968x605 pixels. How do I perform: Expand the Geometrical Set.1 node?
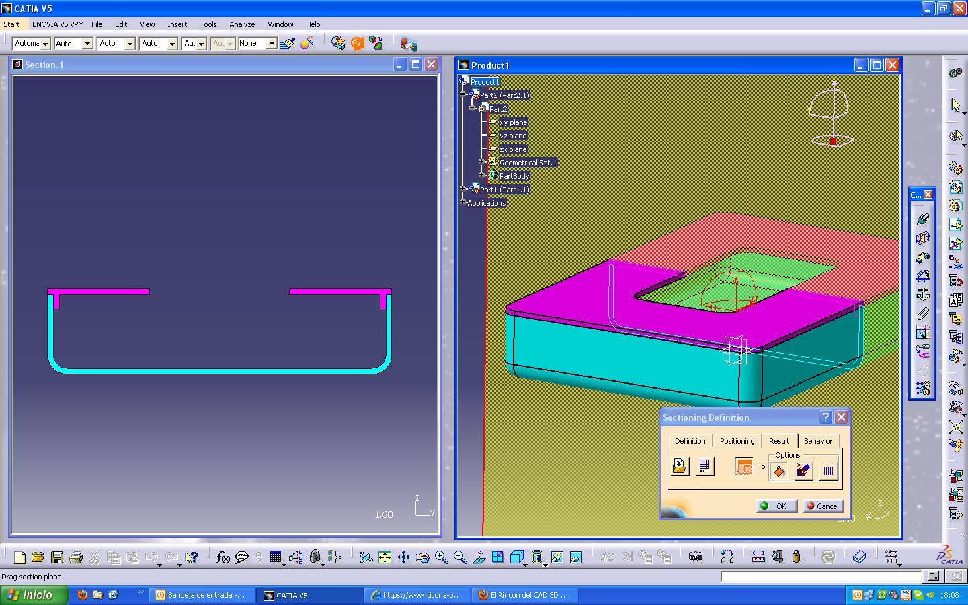click(x=482, y=162)
